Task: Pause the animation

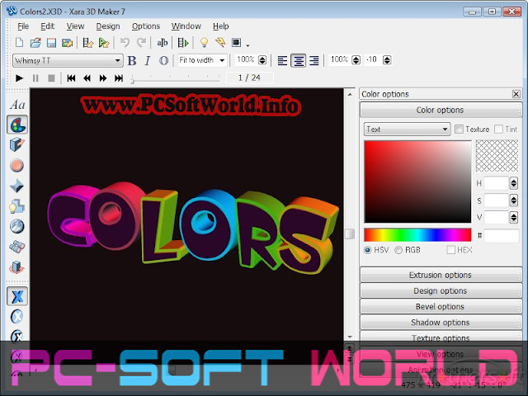Action: (35, 78)
